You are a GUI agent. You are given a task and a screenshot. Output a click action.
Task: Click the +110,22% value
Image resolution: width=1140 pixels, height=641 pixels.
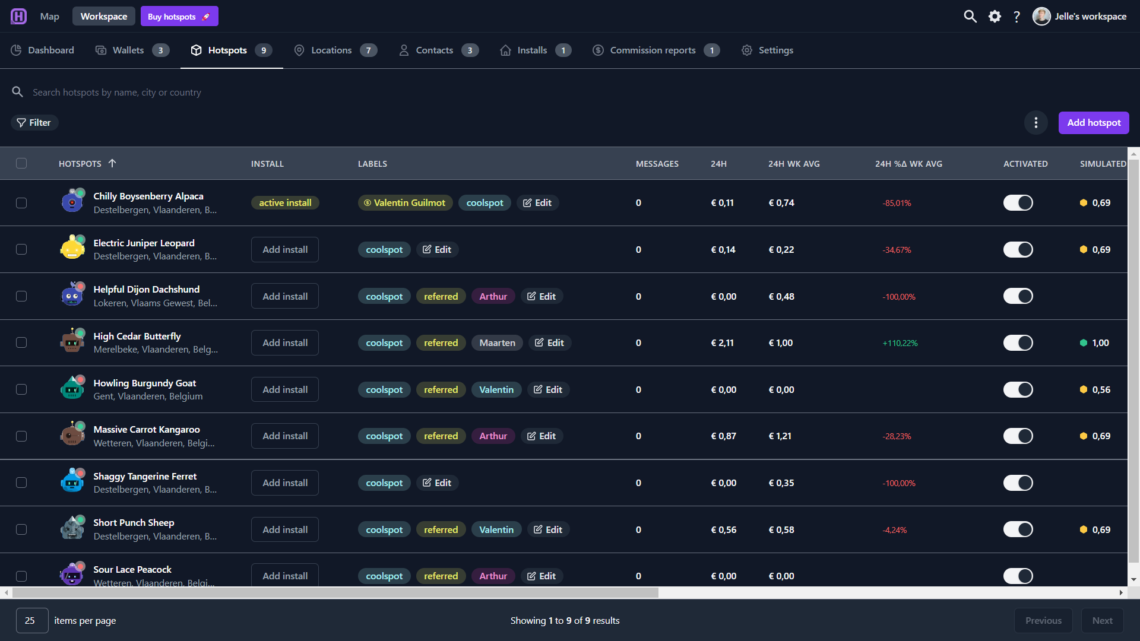tap(900, 343)
